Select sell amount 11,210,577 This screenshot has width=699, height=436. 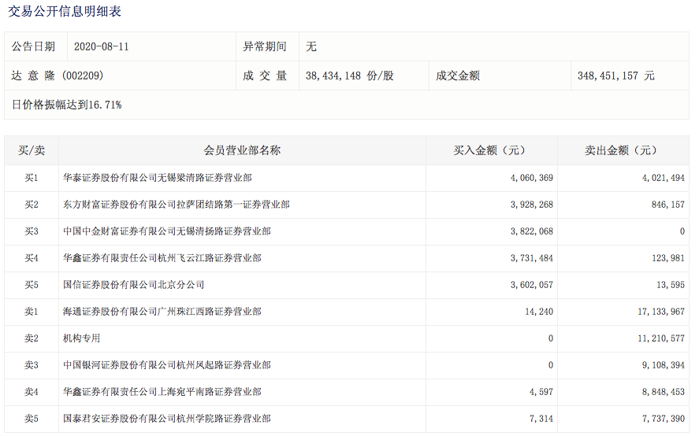point(661,338)
